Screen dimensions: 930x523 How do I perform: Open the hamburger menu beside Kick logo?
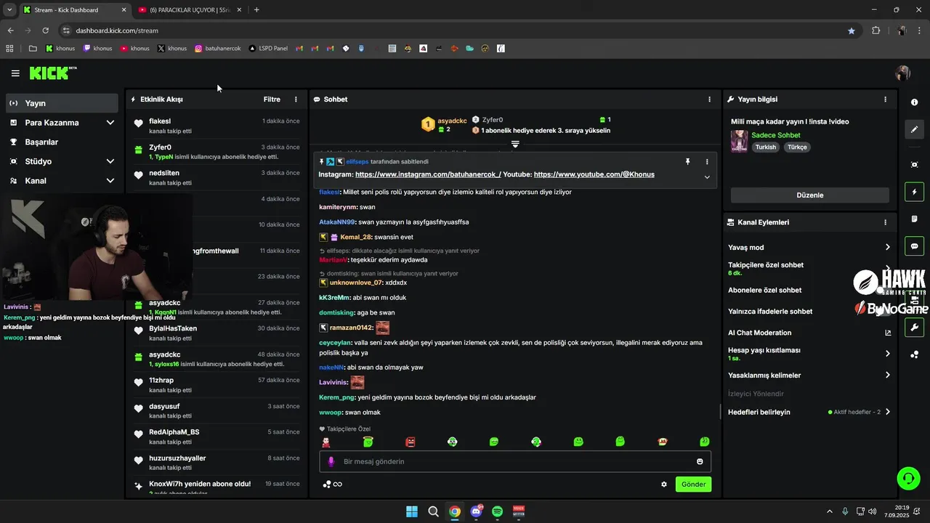click(x=15, y=73)
